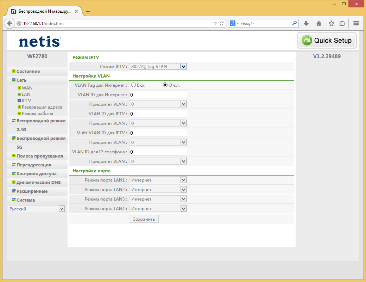This screenshot has height=282, width=366.
Task: Open the Переадресация menu
Action: pos(34,165)
